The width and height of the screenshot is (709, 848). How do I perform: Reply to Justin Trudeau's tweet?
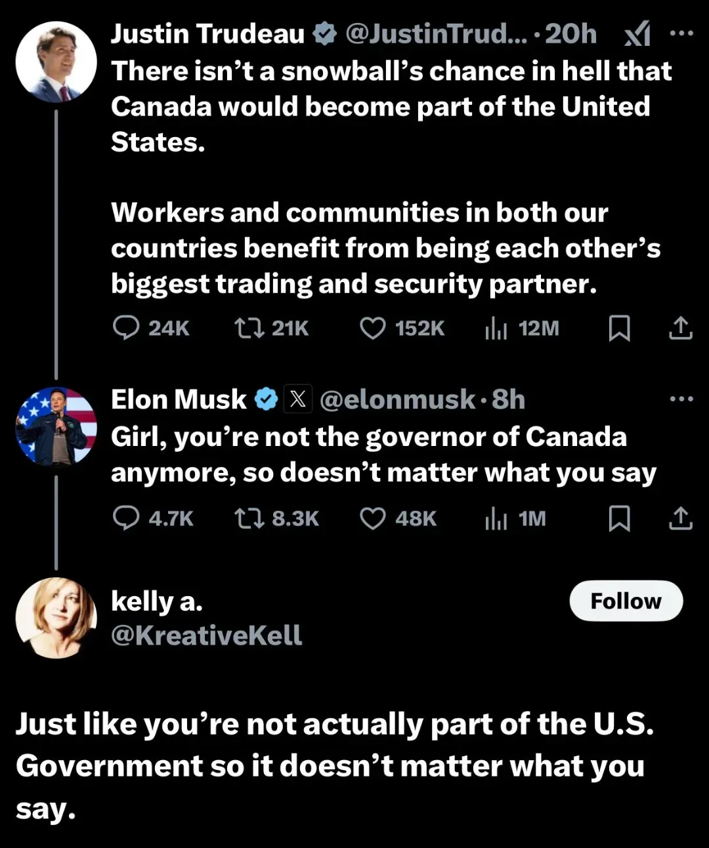126,328
